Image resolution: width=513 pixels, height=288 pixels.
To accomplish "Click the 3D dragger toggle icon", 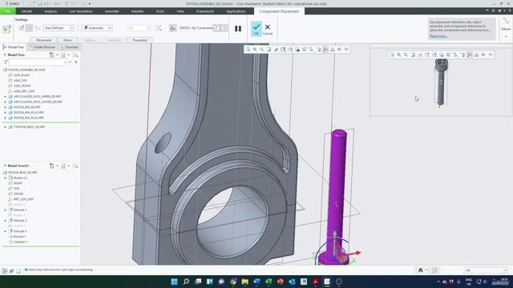I will [173, 28].
